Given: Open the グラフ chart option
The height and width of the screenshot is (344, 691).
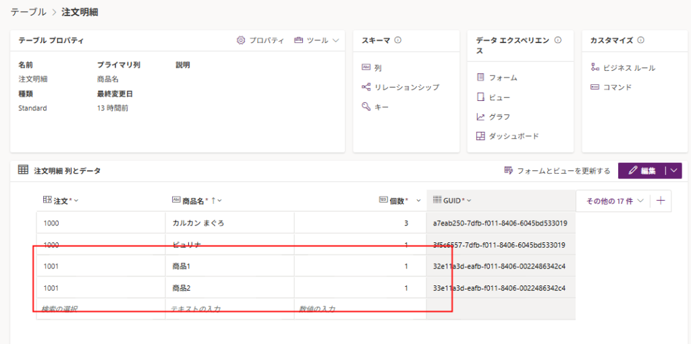Looking at the screenshot, I should click(499, 116).
